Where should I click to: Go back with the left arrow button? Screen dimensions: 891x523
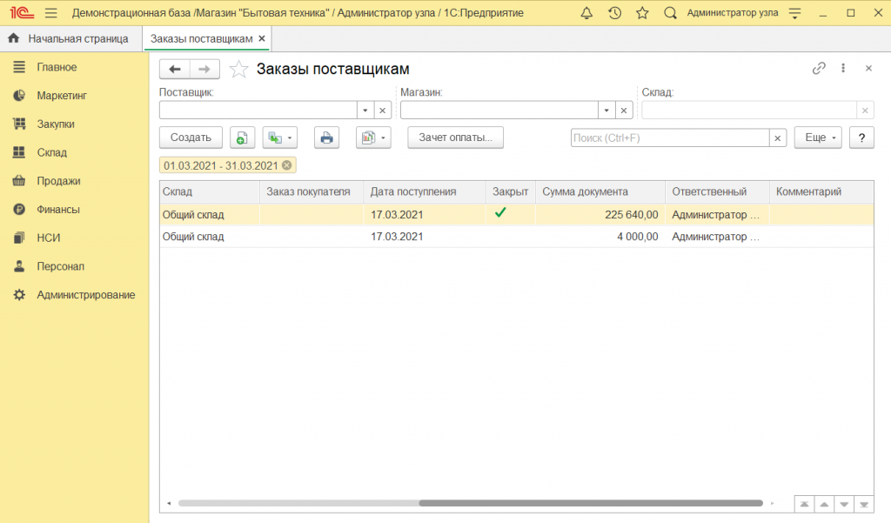(175, 69)
